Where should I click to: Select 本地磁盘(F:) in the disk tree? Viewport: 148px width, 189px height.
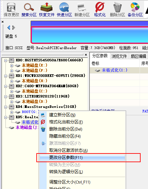(34, 70)
